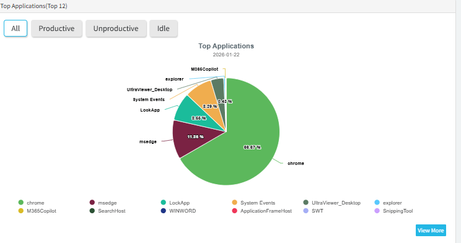Toggle LockApp legend teal dot

click(x=164, y=203)
